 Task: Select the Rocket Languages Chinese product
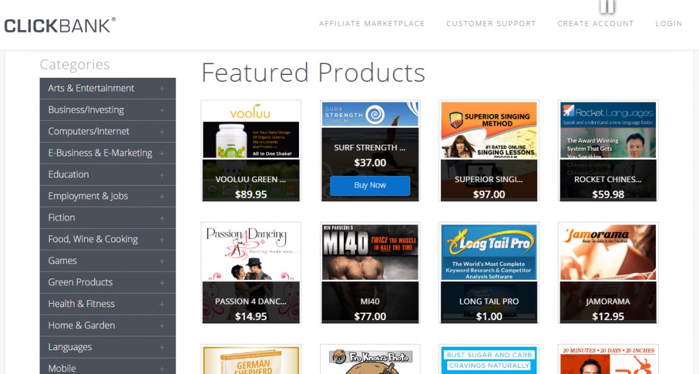608,151
